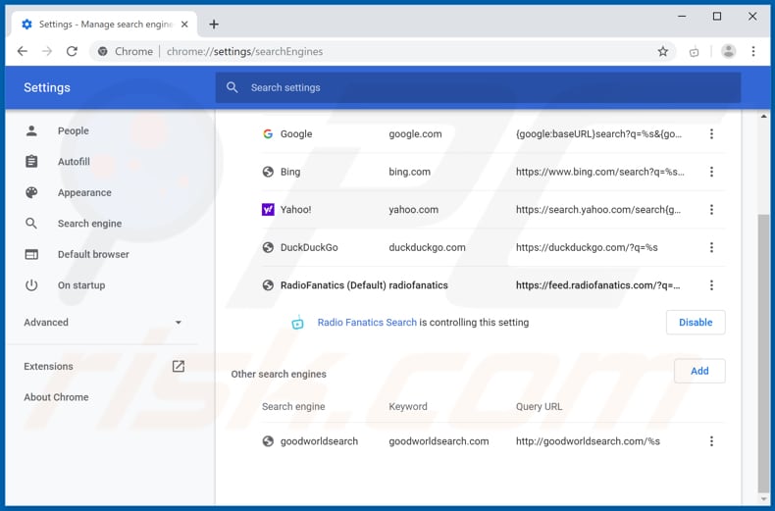Click the settings gear favicon on the tab
The image size is (775, 511).
pyautogui.click(x=26, y=25)
